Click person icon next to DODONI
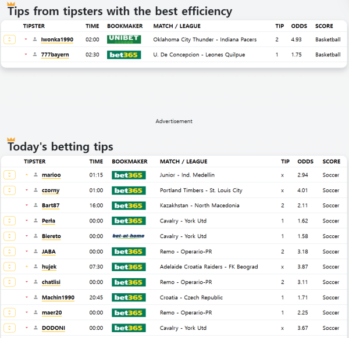The image size is (349, 338). pos(35,328)
